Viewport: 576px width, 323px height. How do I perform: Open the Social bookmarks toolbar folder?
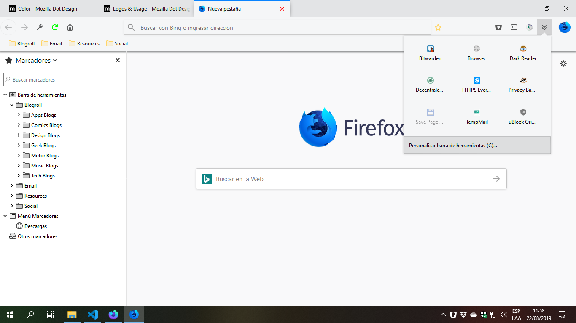coord(117,43)
